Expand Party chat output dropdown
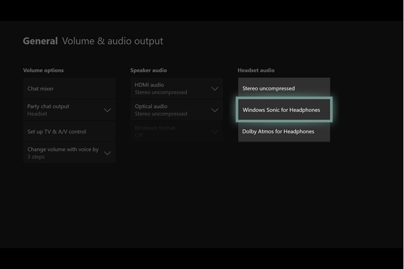Image resolution: width=404 pixels, height=269 pixels. (x=69, y=110)
